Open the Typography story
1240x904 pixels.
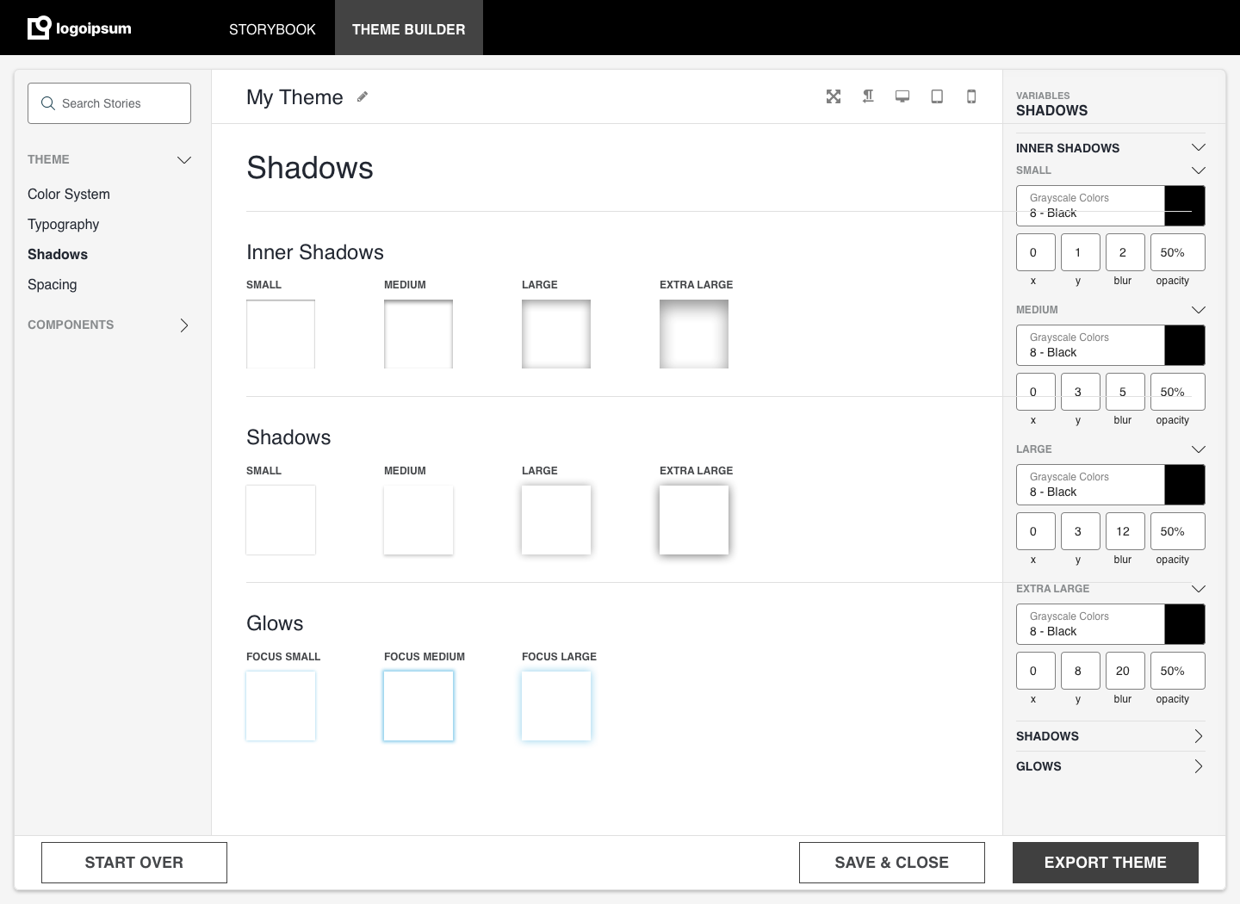(63, 224)
